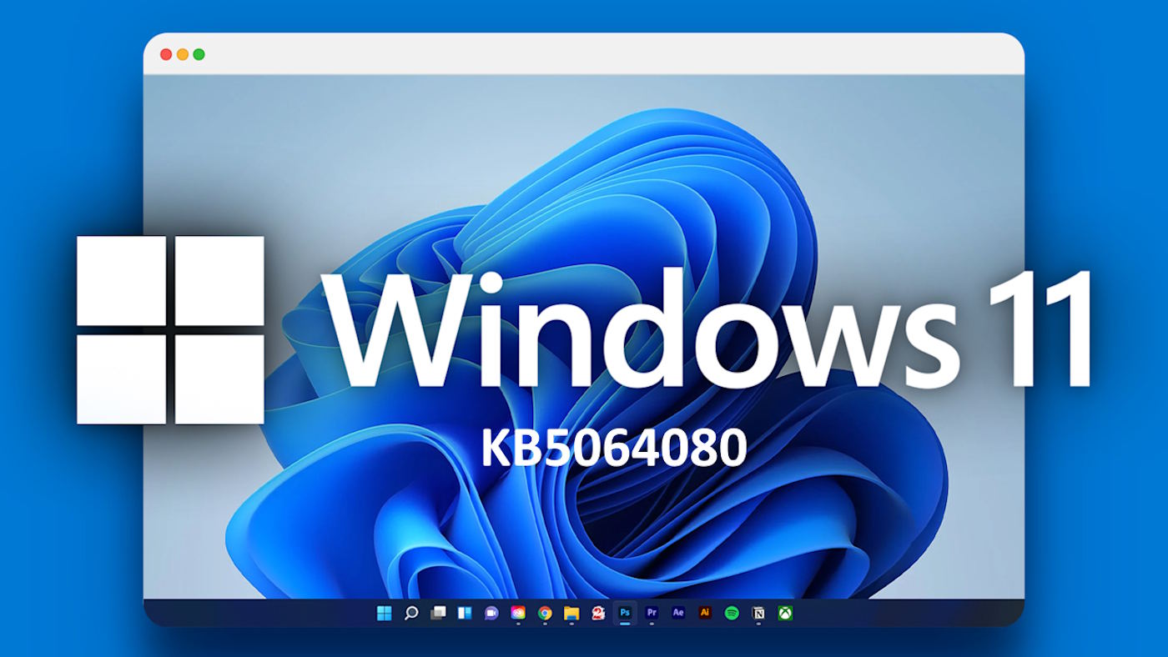Viewport: 1168px width, 657px height.
Task: Click the yellow minimize window dot
Action: pyautogui.click(x=182, y=54)
